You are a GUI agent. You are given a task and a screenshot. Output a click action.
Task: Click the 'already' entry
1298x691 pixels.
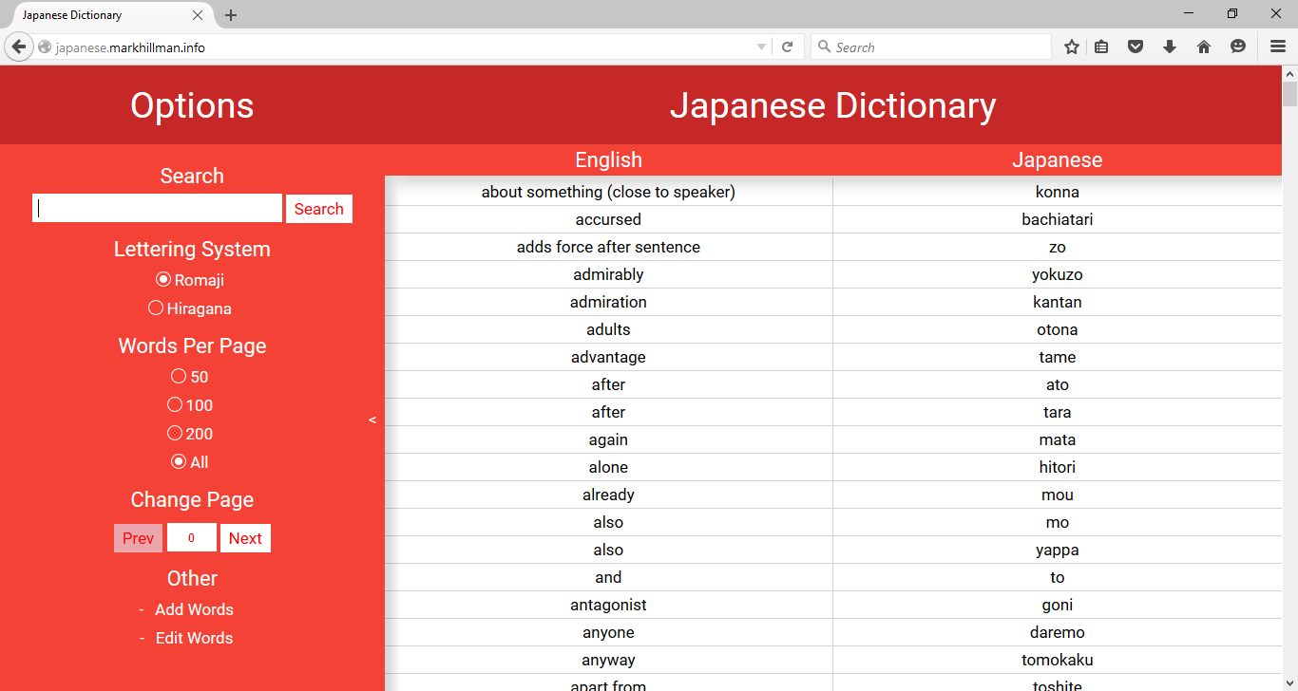point(609,495)
